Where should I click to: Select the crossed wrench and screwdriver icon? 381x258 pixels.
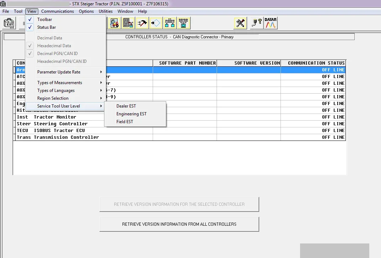[x=240, y=23]
